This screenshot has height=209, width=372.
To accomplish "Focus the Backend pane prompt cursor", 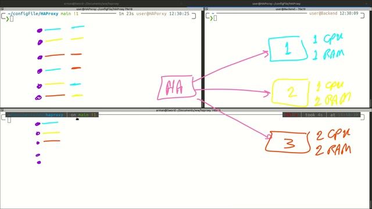I will click(x=215, y=18).
